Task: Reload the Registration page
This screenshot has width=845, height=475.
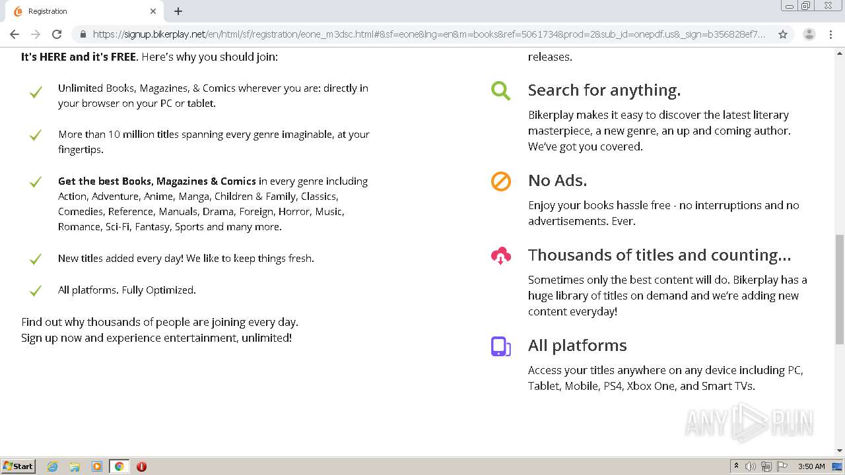Action: tap(57, 34)
